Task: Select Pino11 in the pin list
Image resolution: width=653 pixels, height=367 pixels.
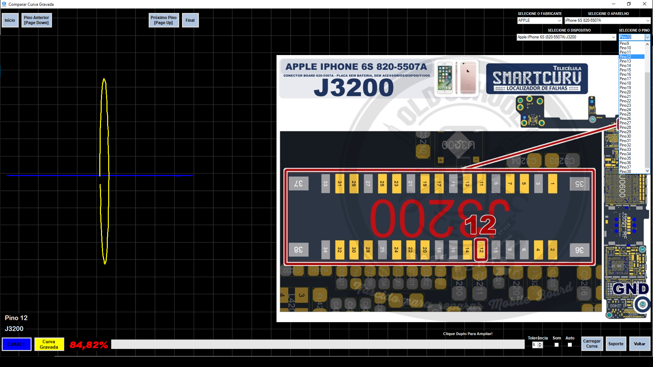Action: 632,52
